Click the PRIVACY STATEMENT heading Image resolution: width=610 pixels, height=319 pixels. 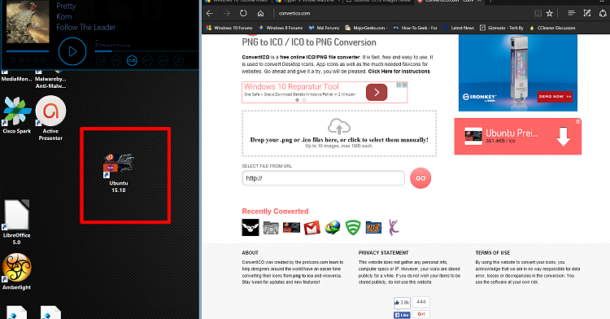tap(383, 253)
